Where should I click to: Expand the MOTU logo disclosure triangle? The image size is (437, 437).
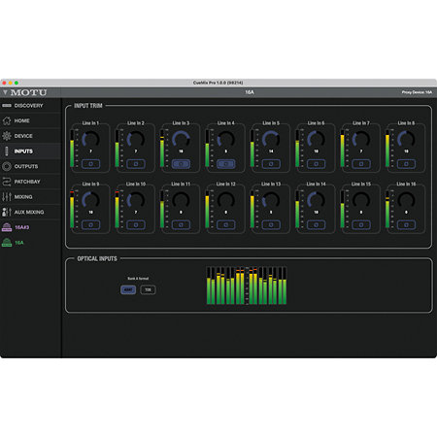(5, 92)
